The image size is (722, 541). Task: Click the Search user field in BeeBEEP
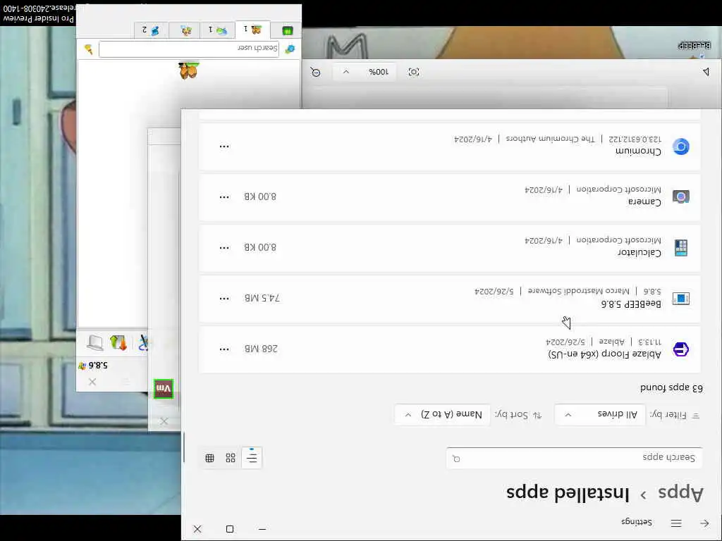[189, 49]
